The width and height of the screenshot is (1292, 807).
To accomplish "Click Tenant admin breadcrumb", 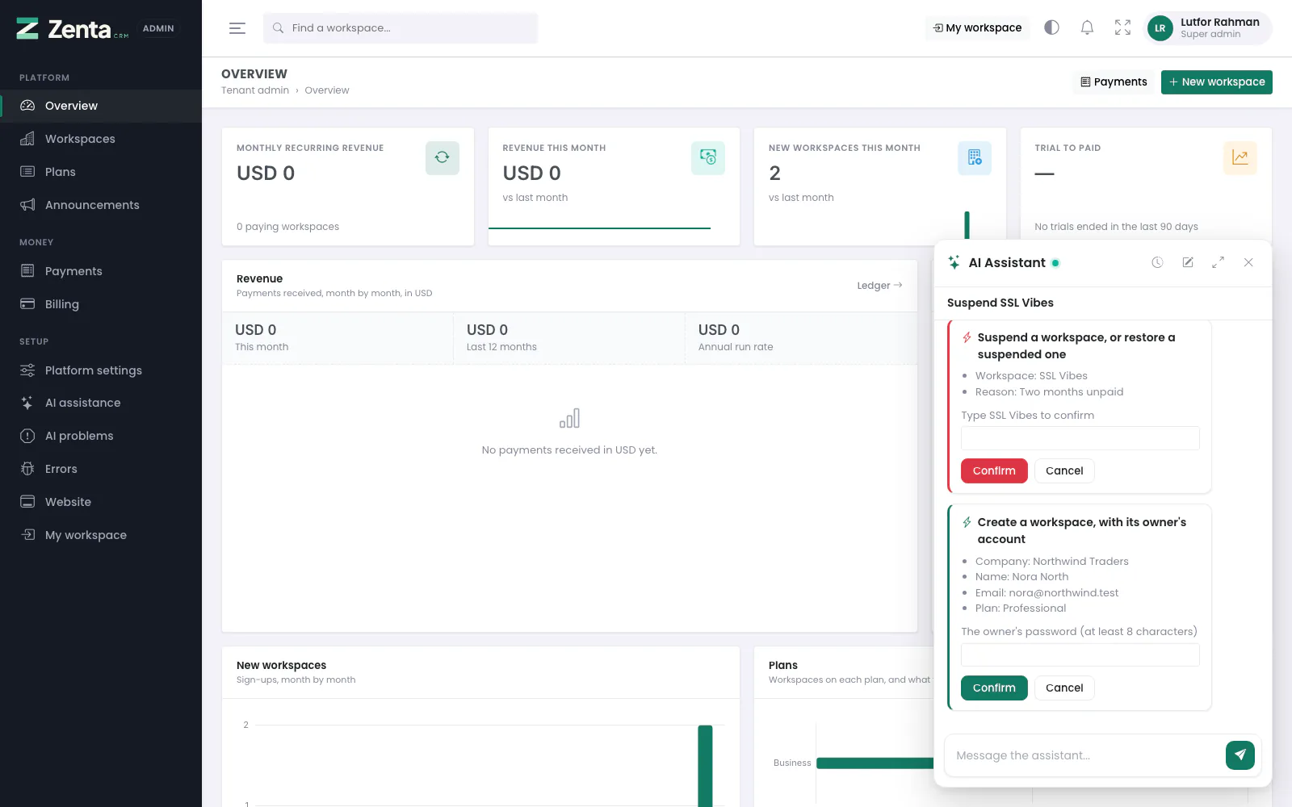I will pos(255,90).
